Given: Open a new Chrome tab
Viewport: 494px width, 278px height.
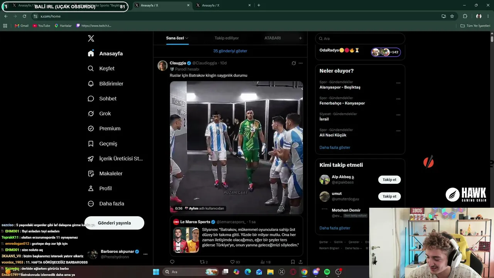Looking at the screenshot, I should pos(259,5).
